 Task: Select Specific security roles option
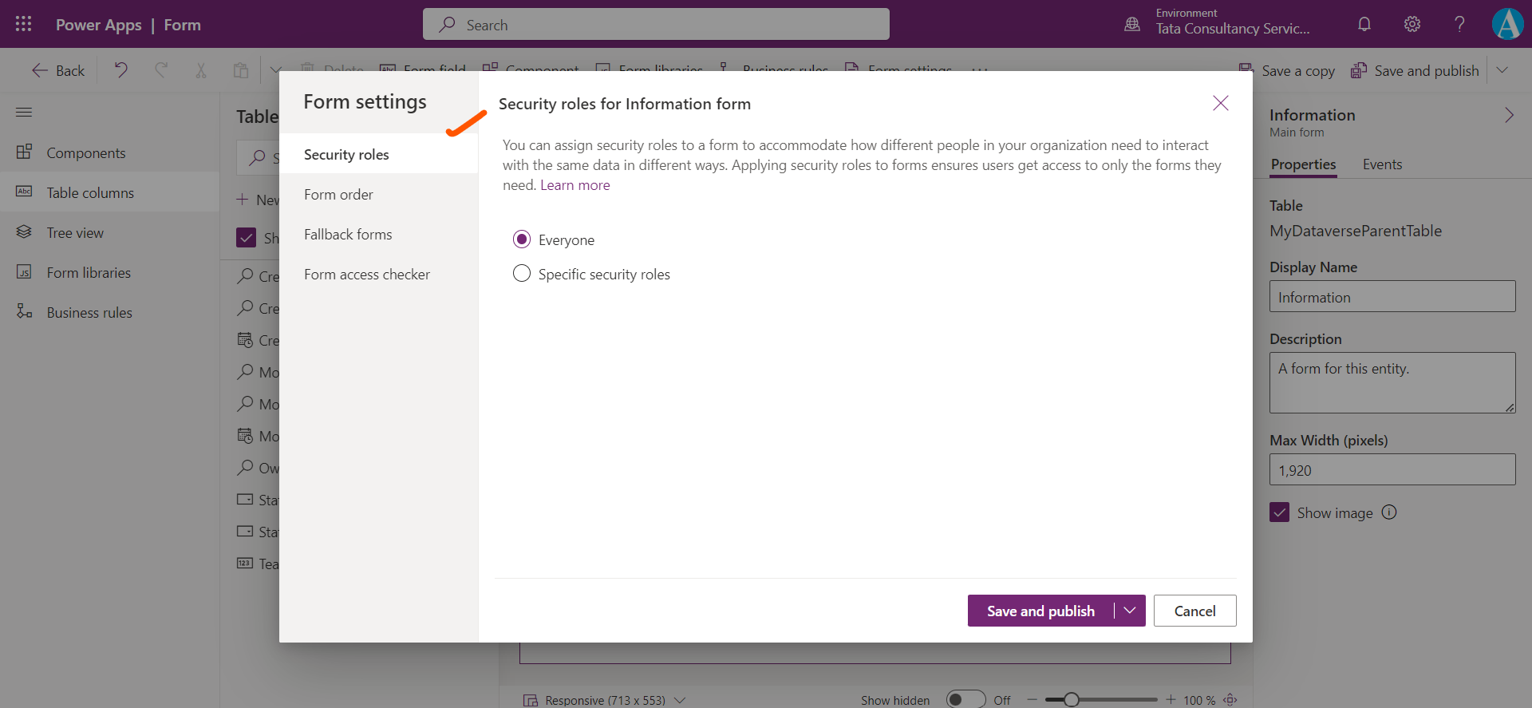(522, 274)
